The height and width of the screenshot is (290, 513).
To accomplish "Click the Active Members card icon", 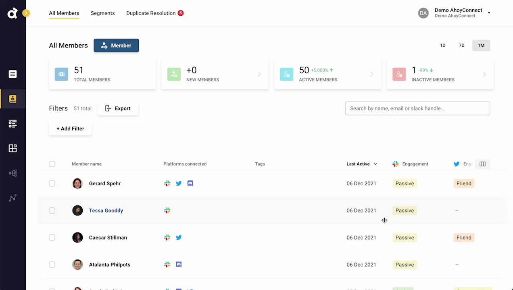I will (x=286, y=74).
